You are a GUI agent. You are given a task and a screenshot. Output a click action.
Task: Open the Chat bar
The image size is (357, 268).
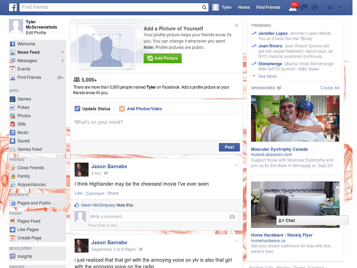(312, 221)
